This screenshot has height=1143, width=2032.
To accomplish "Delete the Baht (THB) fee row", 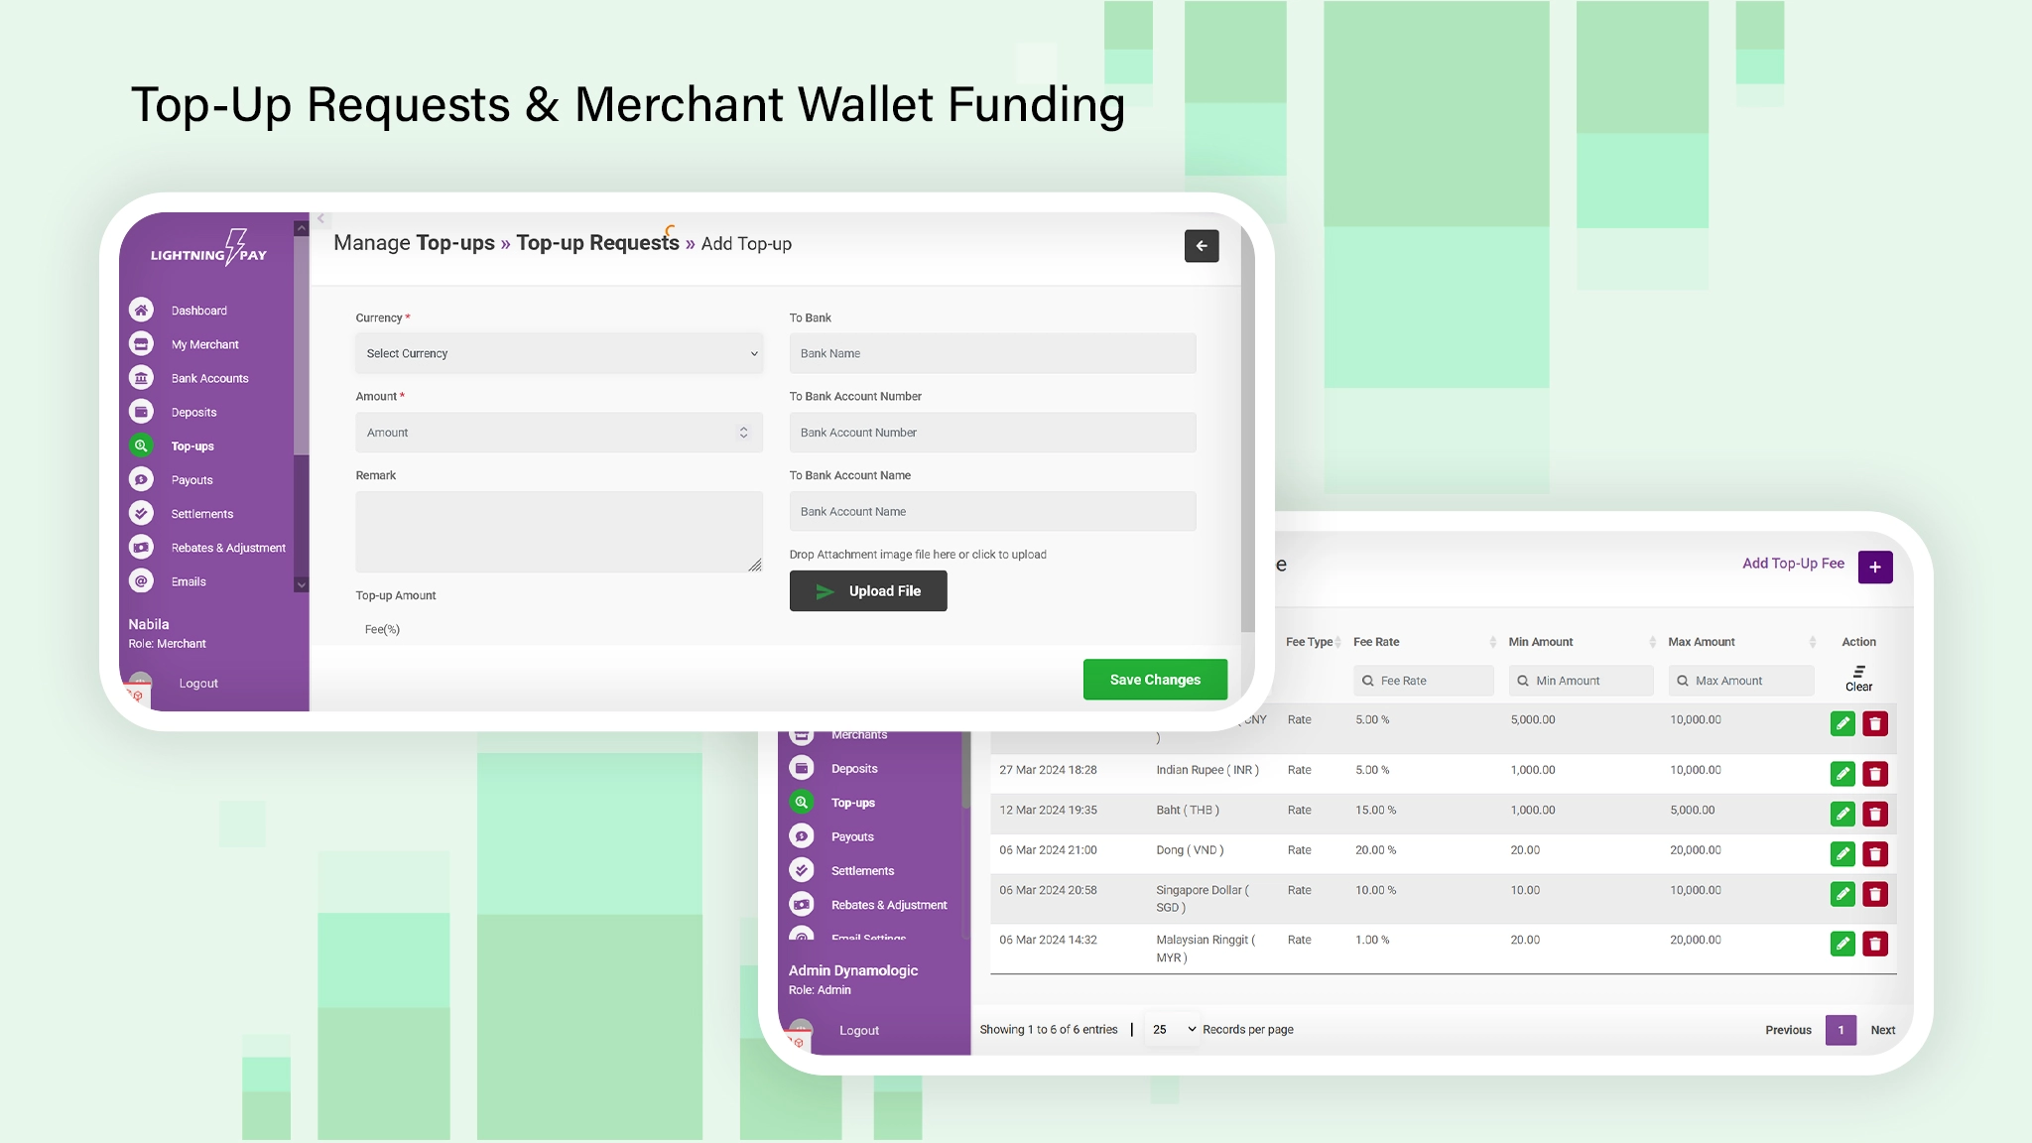I will [x=1874, y=815].
